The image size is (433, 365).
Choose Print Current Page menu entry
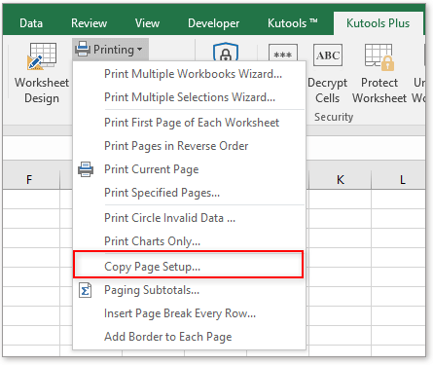tap(189, 169)
